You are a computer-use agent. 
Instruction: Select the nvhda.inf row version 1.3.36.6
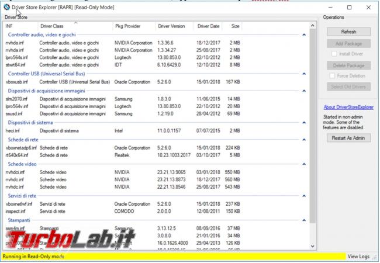pyautogui.click(x=123, y=43)
